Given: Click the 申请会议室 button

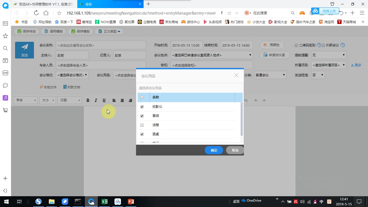Looking at the screenshot, I should (x=274, y=55).
